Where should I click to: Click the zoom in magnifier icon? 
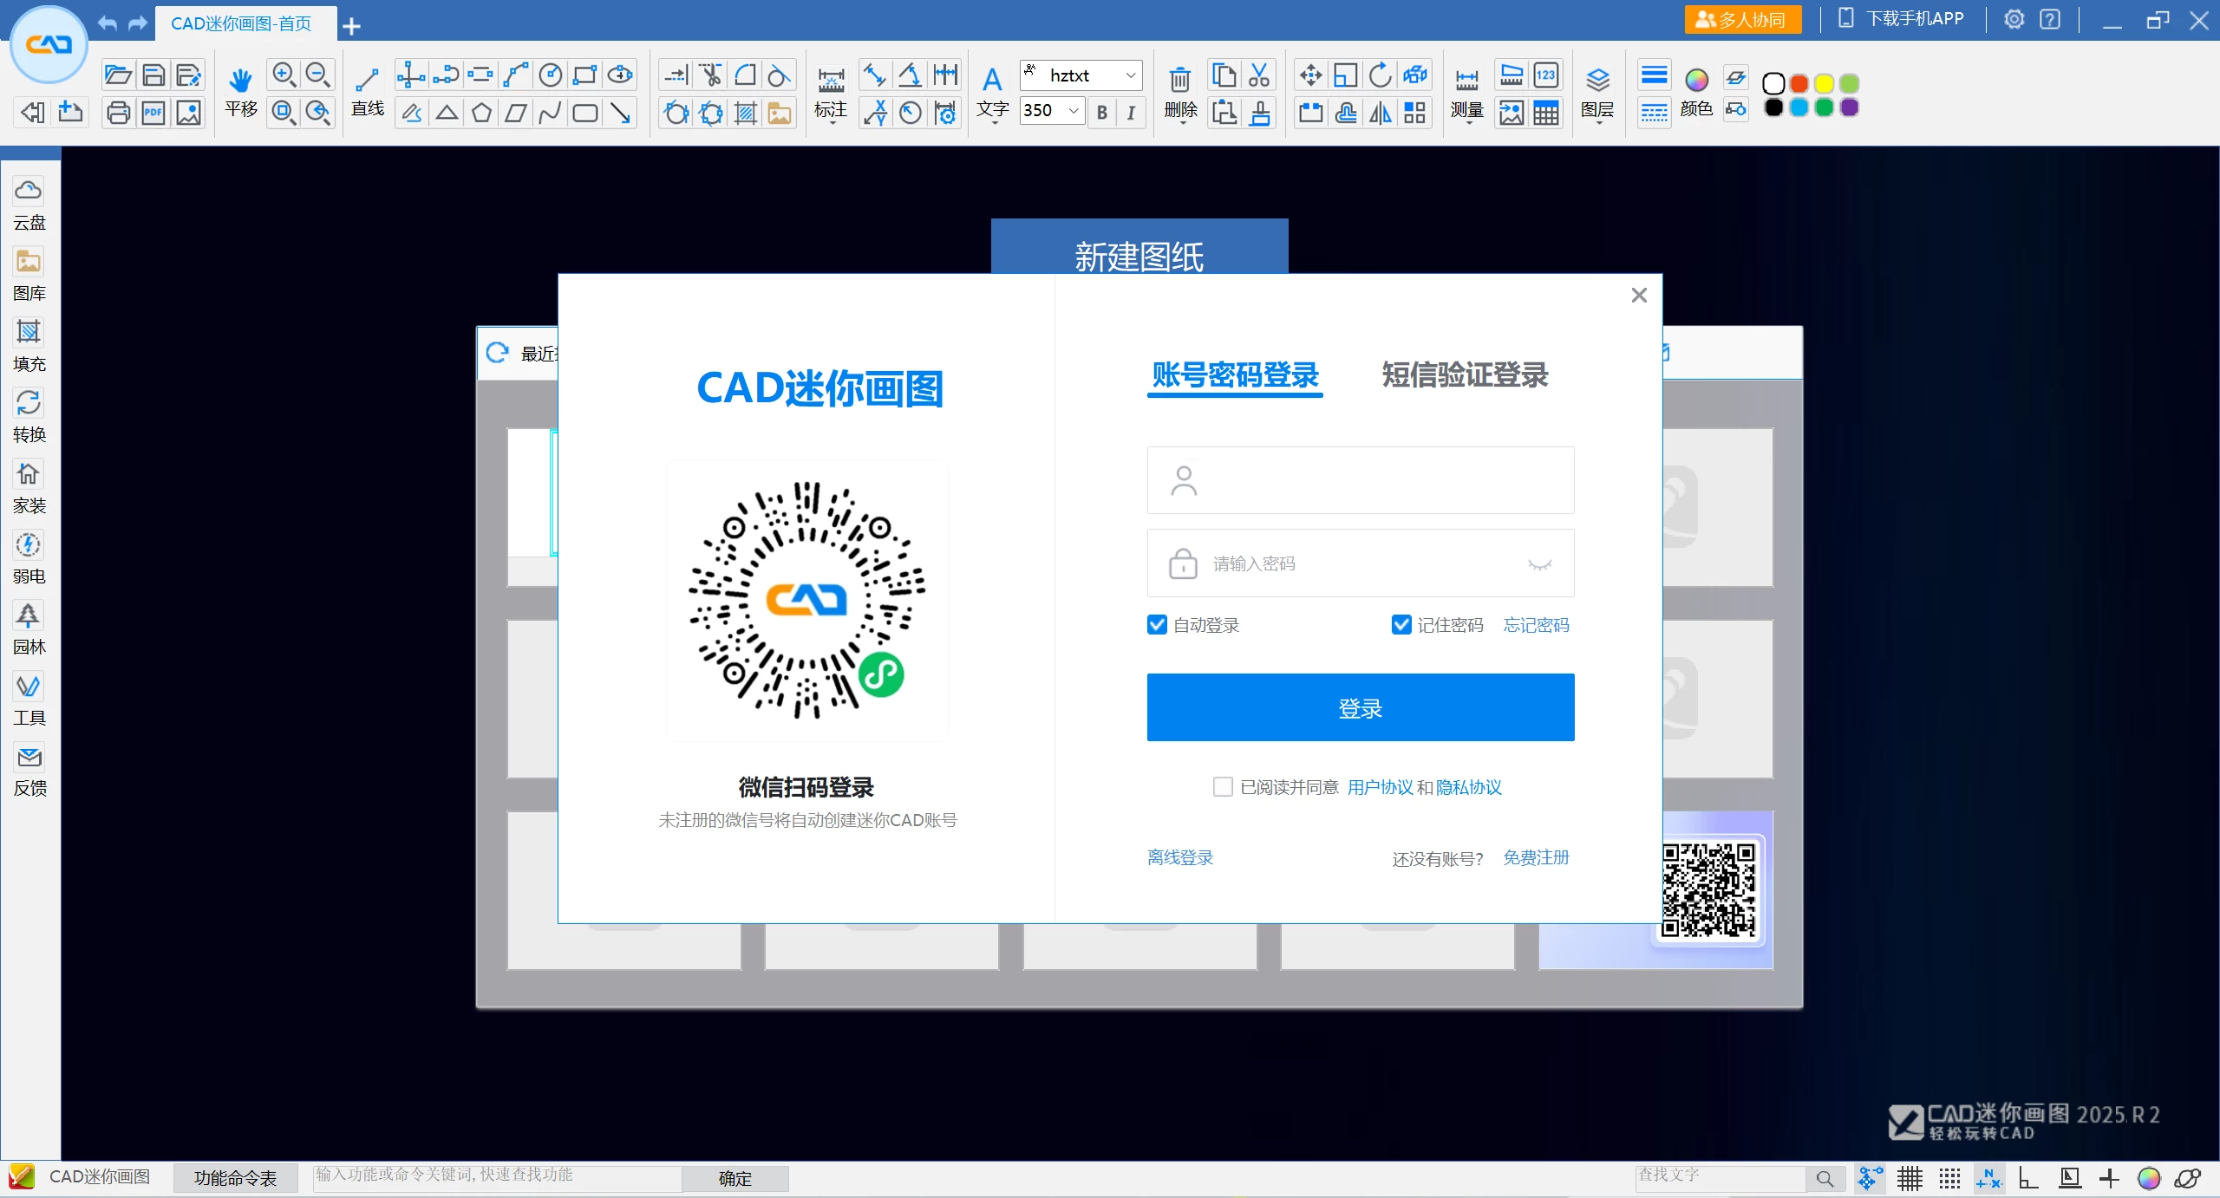tap(284, 75)
